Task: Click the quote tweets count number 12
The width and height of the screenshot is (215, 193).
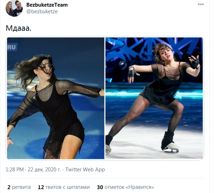Action: pyautogui.click(x=41, y=187)
